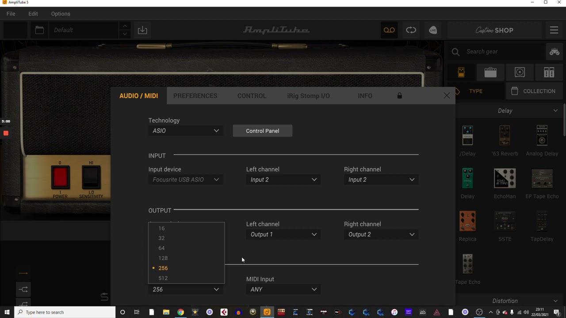Flip the HI/LO SENSITIVITY switch
The width and height of the screenshot is (566, 318).
click(x=91, y=178)
